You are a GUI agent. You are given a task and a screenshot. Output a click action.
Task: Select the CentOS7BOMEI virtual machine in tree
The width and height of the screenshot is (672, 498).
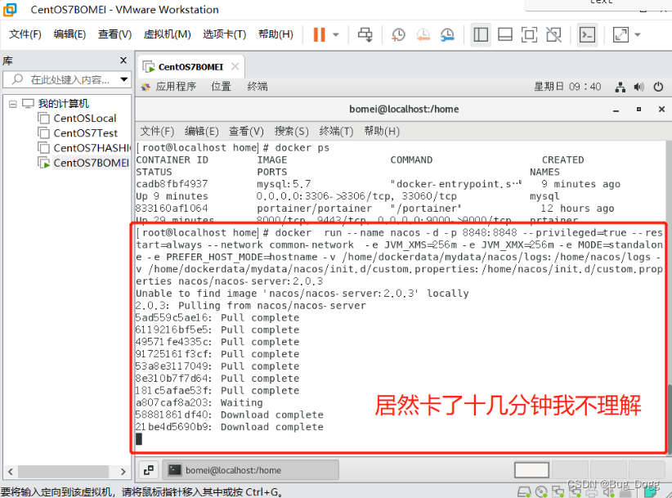91,164
